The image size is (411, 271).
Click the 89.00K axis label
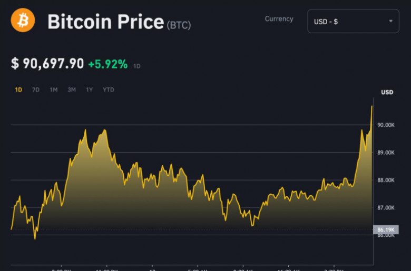386,153
